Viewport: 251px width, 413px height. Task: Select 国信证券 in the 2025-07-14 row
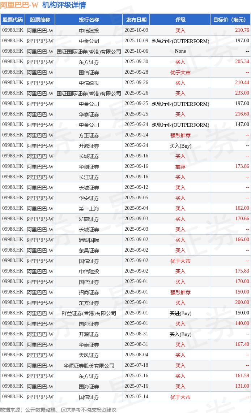[89, 397]
